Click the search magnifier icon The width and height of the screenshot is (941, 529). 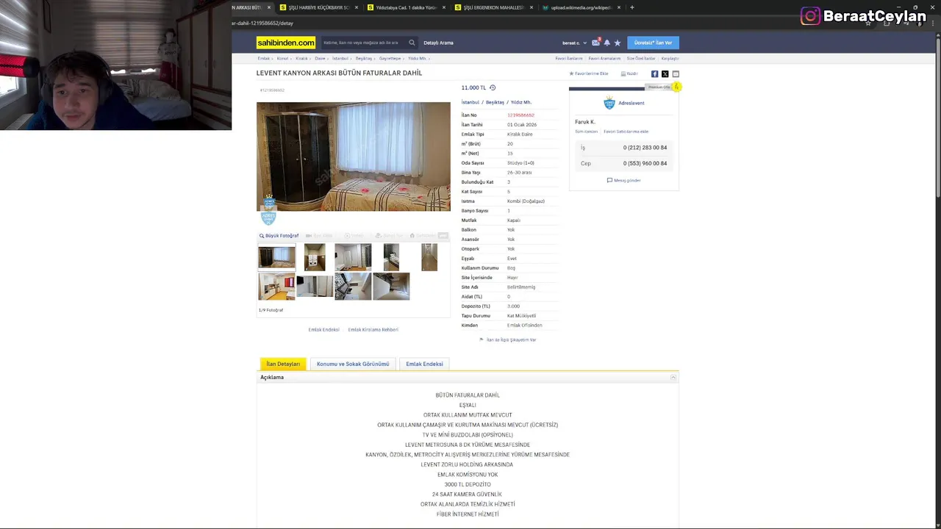click(x=412, y=43)
